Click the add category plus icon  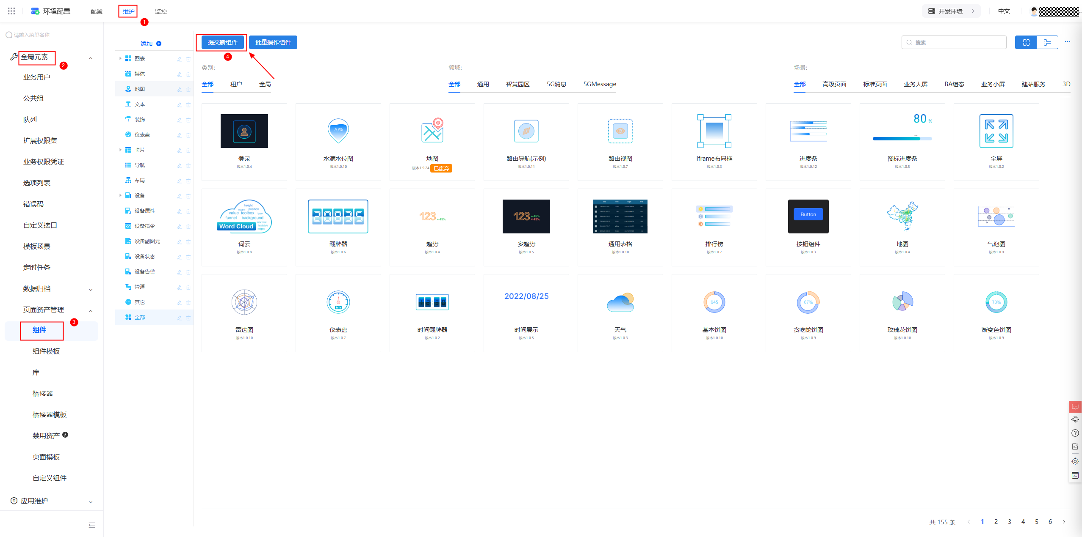159,44
